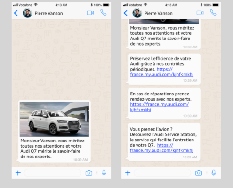Open Pierre Vanson contact name in right phone

pos(159,13)
